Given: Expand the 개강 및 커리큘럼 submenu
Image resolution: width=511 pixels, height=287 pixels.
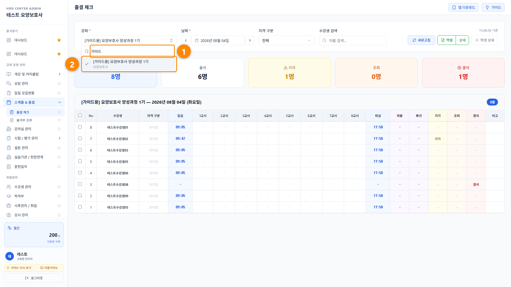Looking at the screenshot, I should (x=60, y=74).
